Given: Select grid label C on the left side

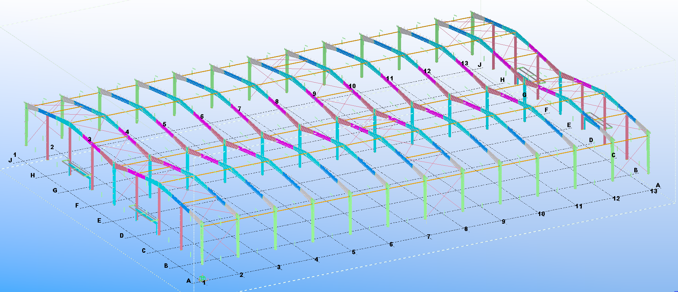Looking at the screenshot, I should [x=144, y=251].
